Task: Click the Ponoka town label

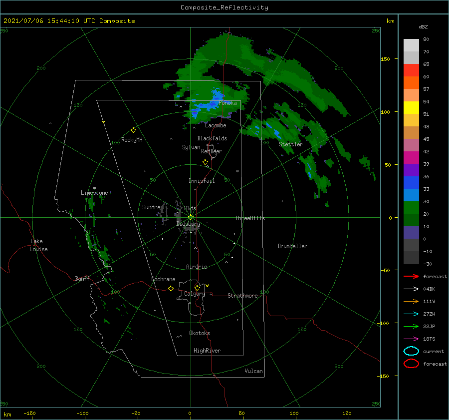Action: coord(227,103)
